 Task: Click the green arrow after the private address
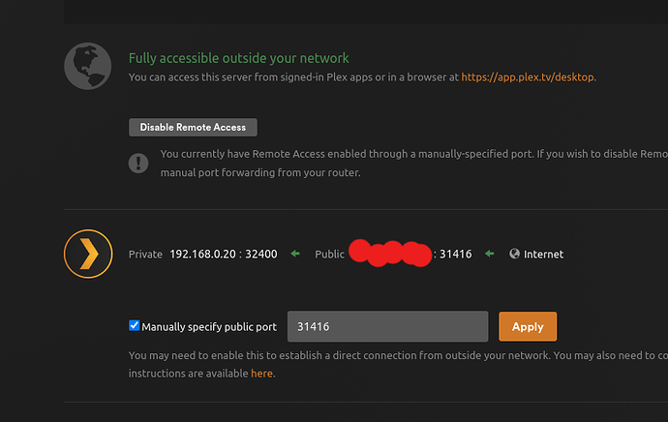coord(294,255)
